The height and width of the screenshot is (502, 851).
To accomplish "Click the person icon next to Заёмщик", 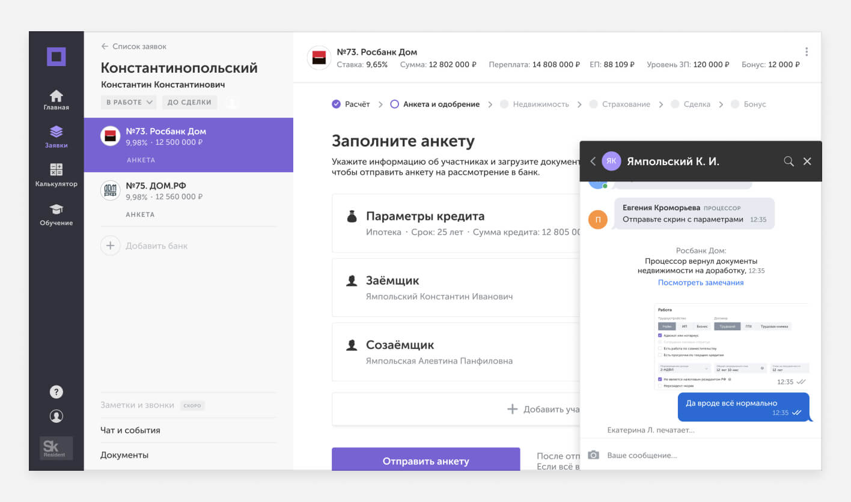I will click(x=352, y=280).
